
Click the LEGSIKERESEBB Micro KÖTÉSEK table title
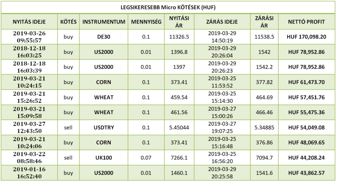168,8
